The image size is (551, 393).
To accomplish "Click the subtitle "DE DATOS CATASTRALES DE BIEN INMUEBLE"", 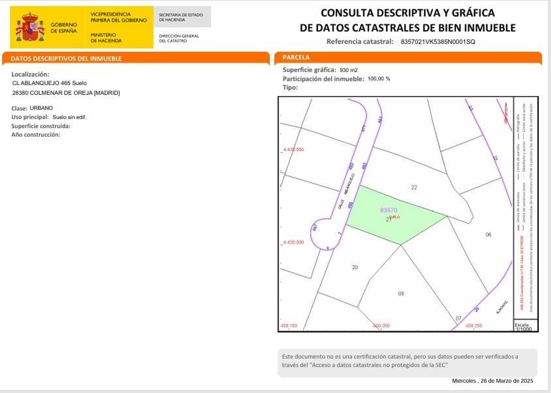I will [408, 28].
